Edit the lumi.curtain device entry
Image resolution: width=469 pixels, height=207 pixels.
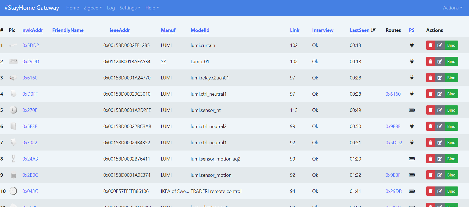(440, 45)
